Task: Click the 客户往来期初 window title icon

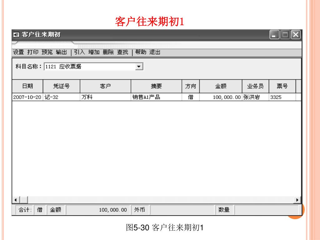Action: (x=16, y=35)
